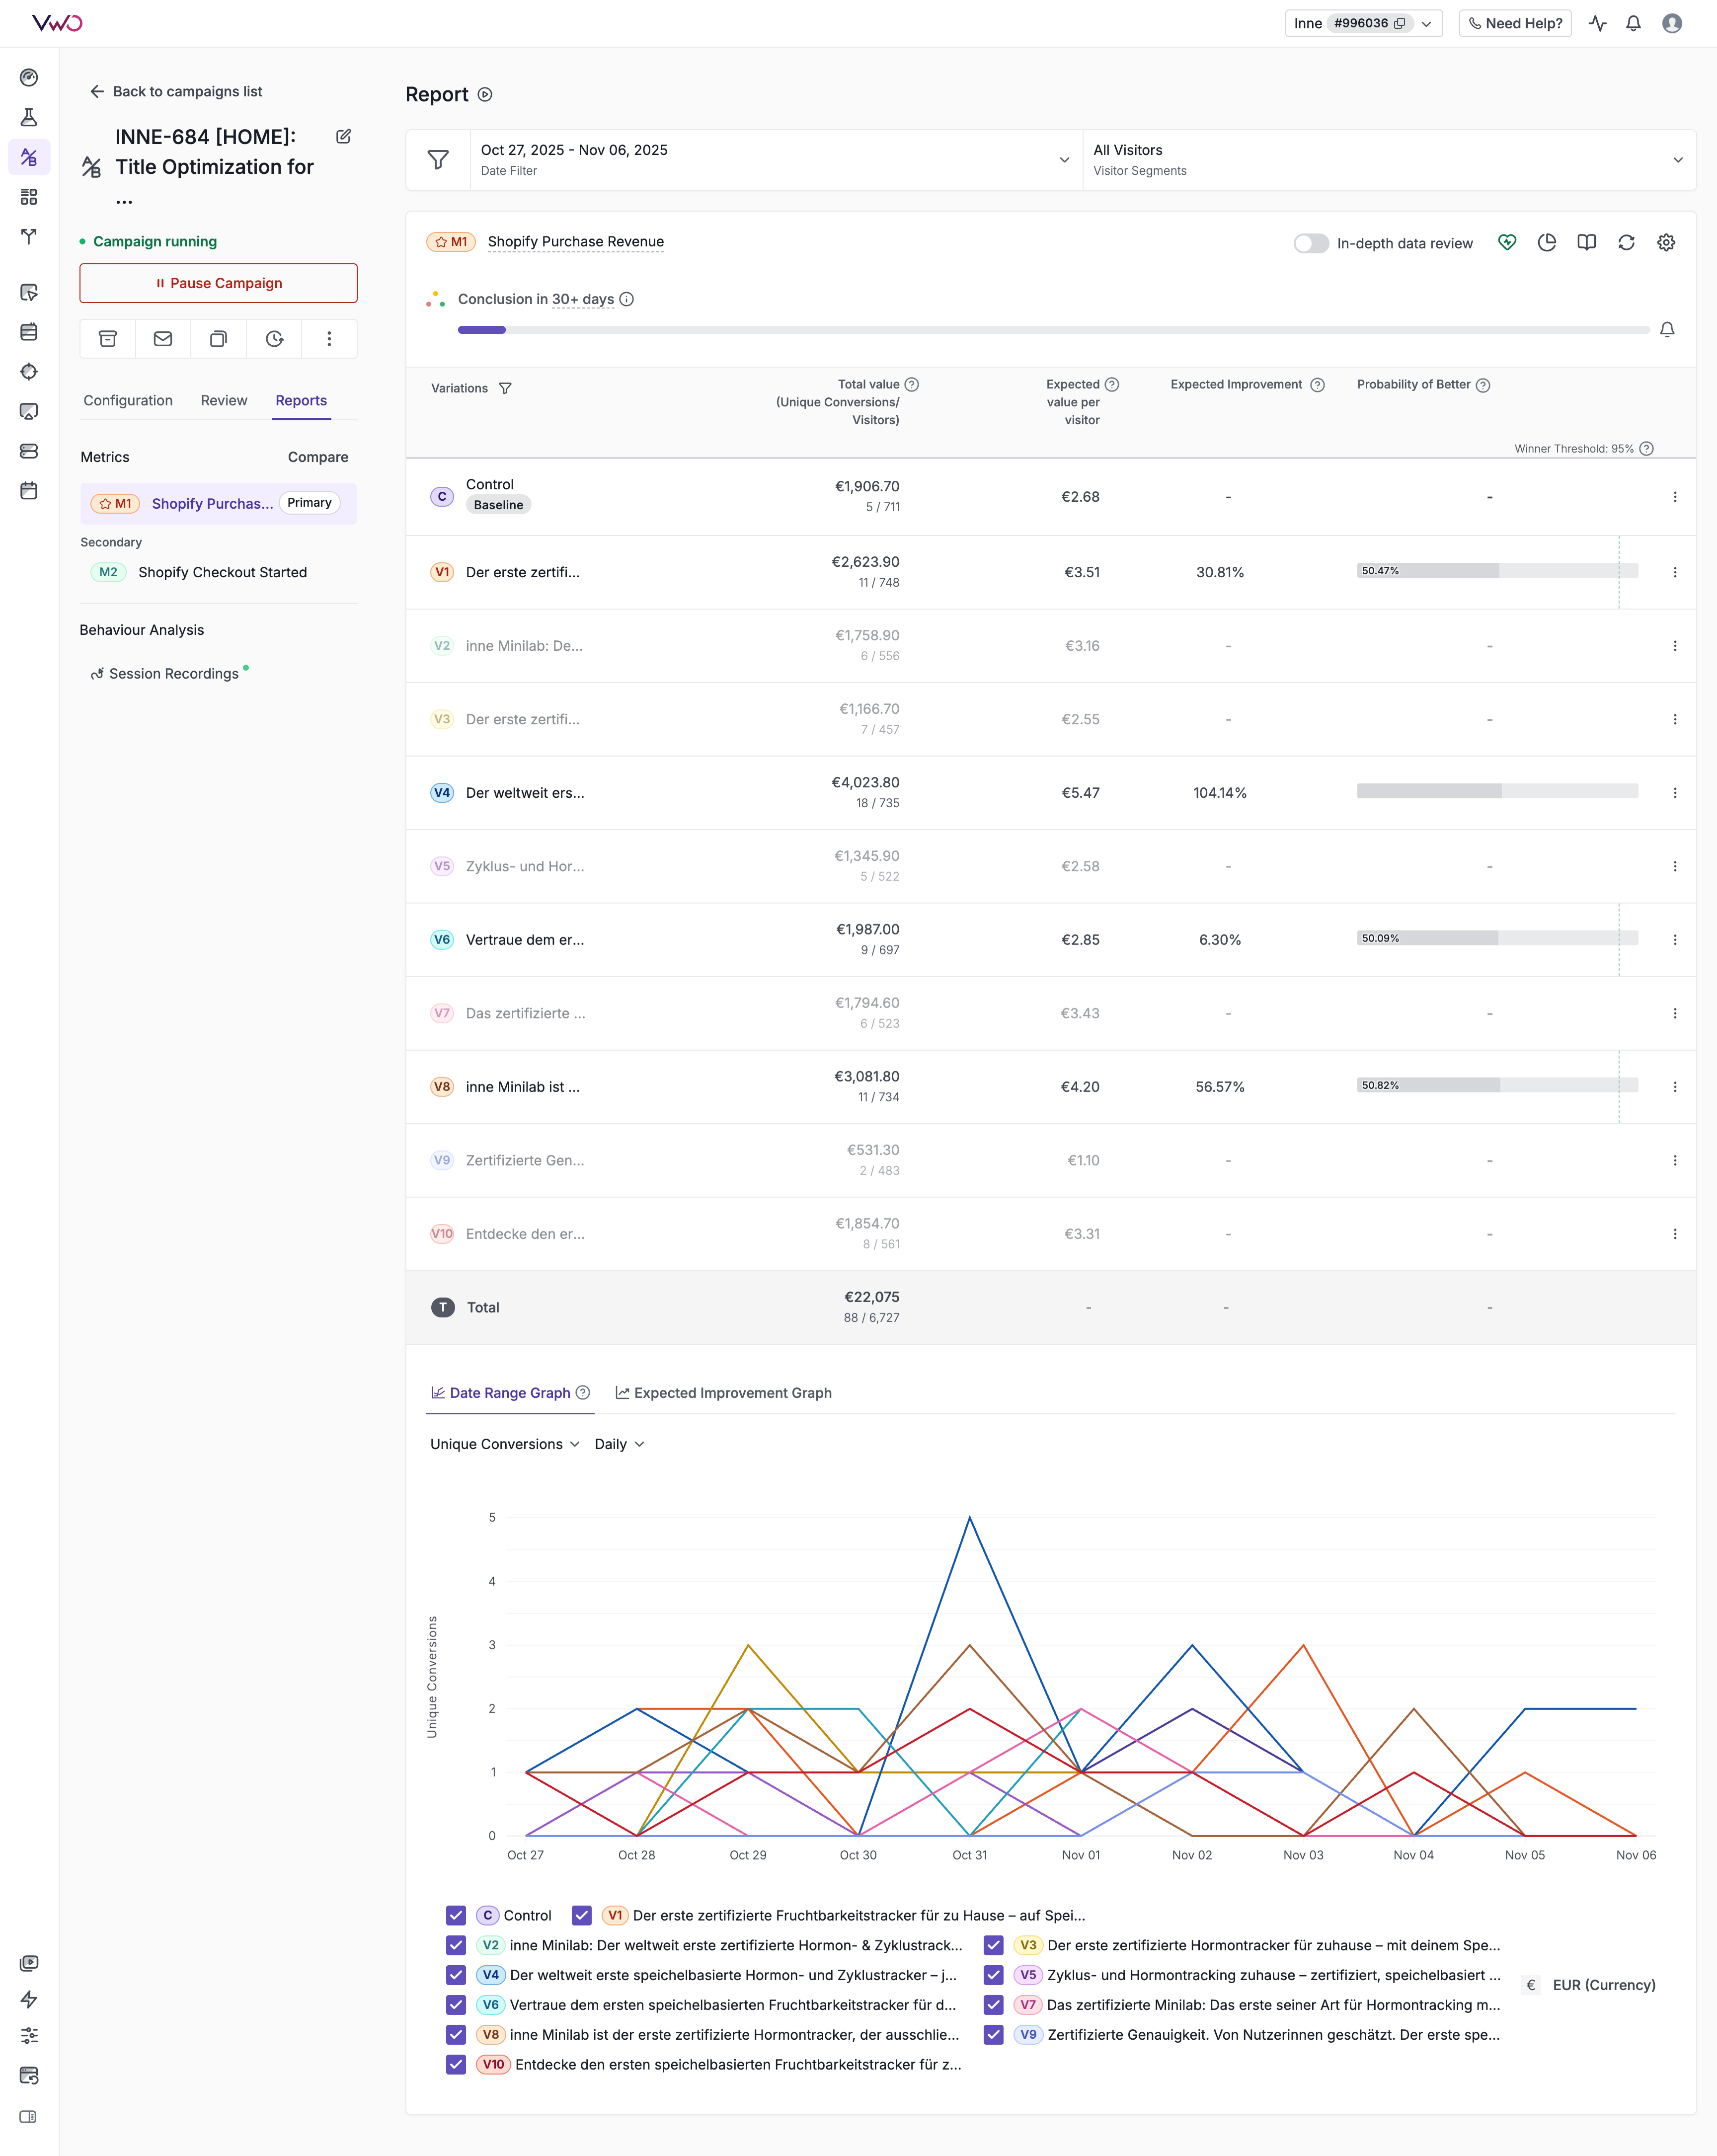Viewport: 1717px width, 2156px height.
Task: Click the refresh report icon
Action: tap(1626, 243)
